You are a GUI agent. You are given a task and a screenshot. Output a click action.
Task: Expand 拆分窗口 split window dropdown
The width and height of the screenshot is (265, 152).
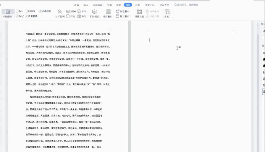(x=131, y=16)
